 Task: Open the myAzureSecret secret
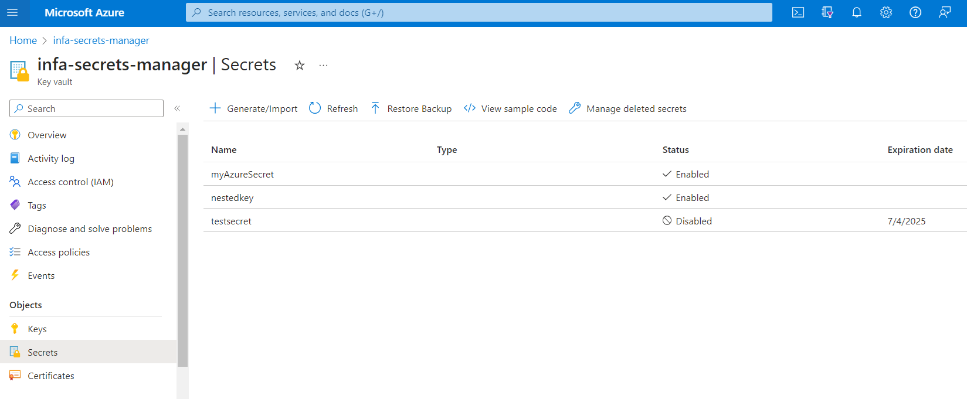[x=242, y=175]
